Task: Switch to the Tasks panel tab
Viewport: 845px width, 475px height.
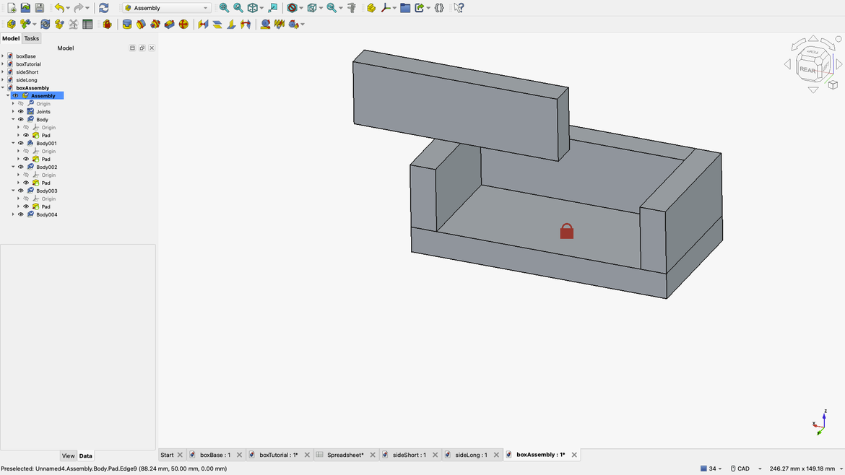Action: pos(32,39)
